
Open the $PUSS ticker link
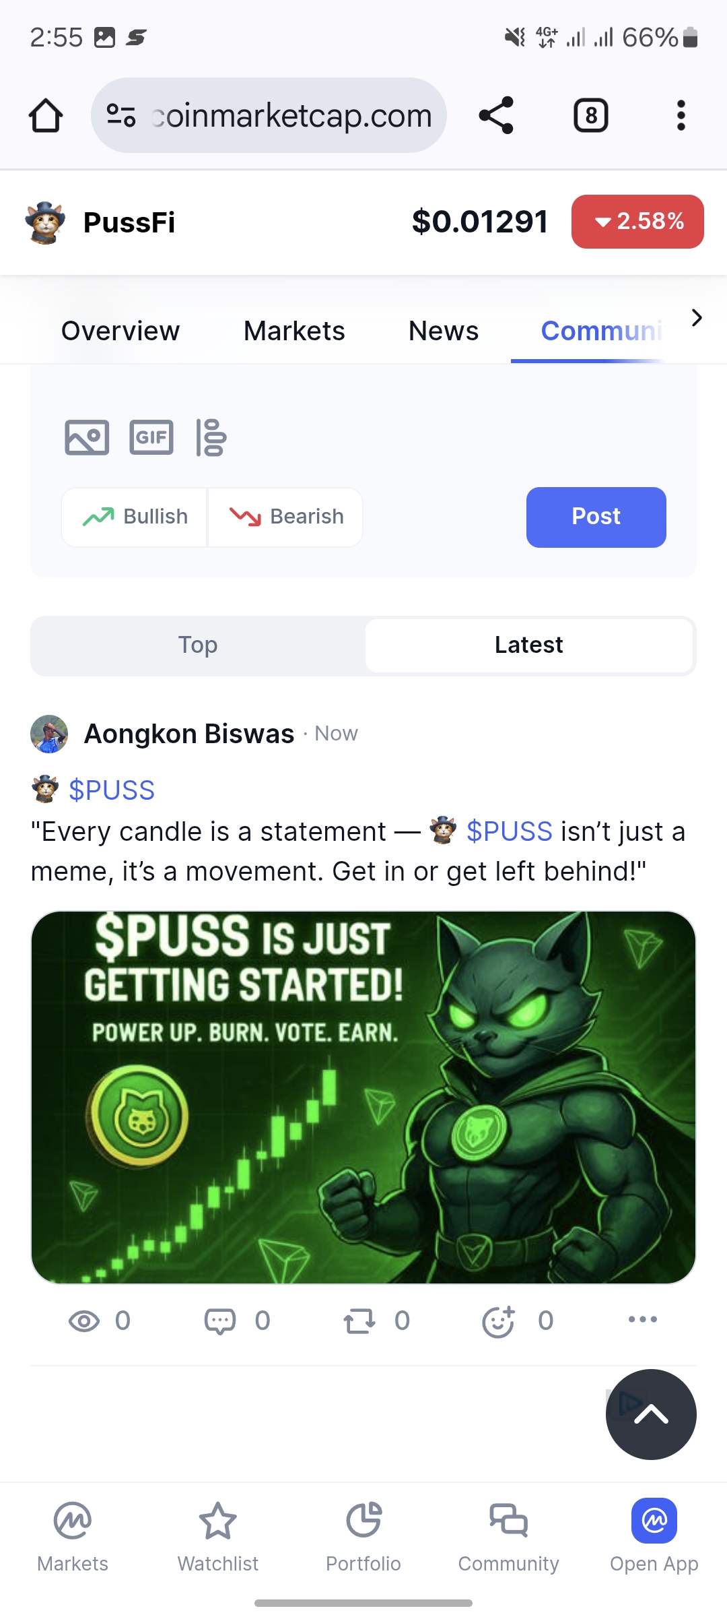[112, 790]
